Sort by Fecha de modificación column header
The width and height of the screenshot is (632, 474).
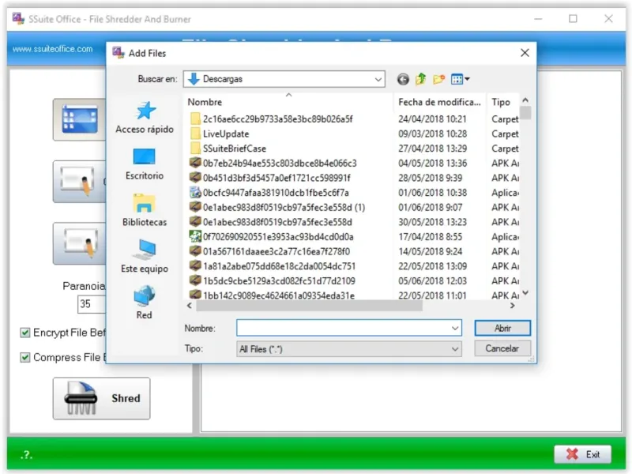tap(439, 102)
